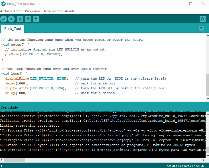Click console line 'El Sketch usa 4134 bytes'
The width and height of the screenshot is (209, 168).
tap(24, 145)
